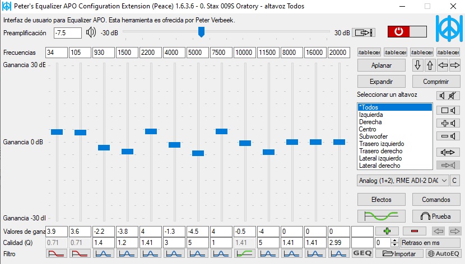Click the Aplanar button
The image size is (465, 264).
click(x=381, y=65)
